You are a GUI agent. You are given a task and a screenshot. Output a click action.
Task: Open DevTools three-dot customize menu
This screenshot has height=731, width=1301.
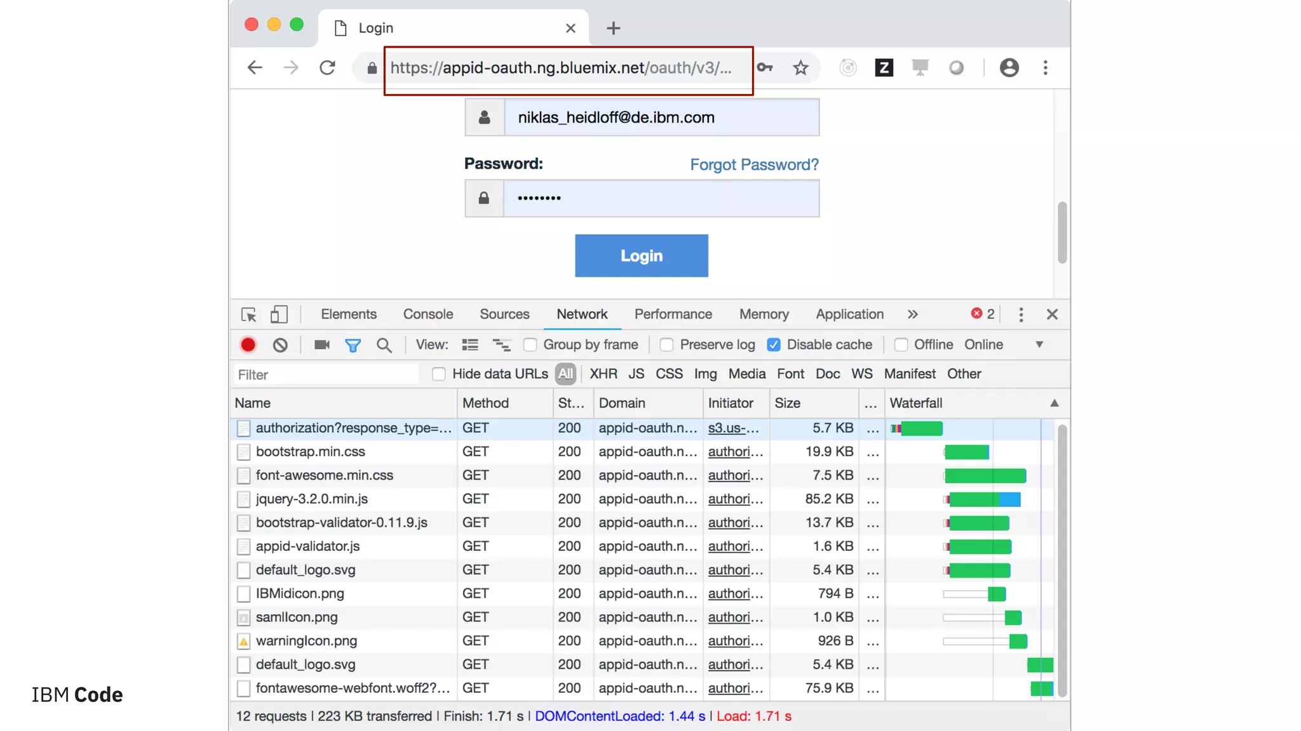tap(1021, 315)
